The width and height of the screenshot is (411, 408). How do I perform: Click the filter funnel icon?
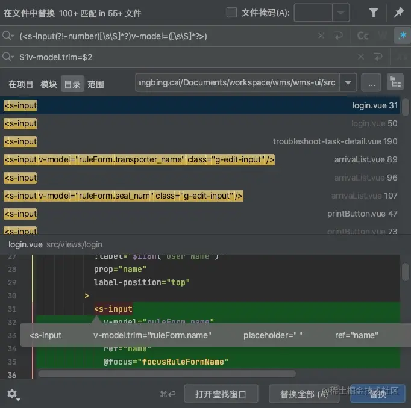coord(373,13)
